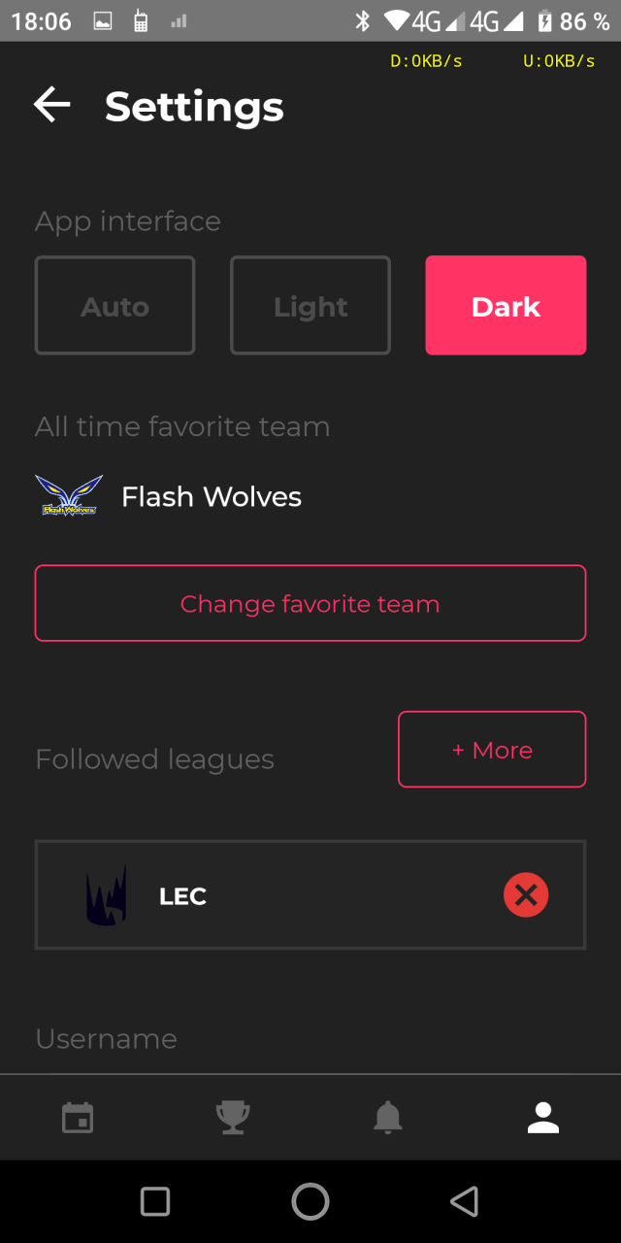Tap the Android back navigation triangle

465,1201
